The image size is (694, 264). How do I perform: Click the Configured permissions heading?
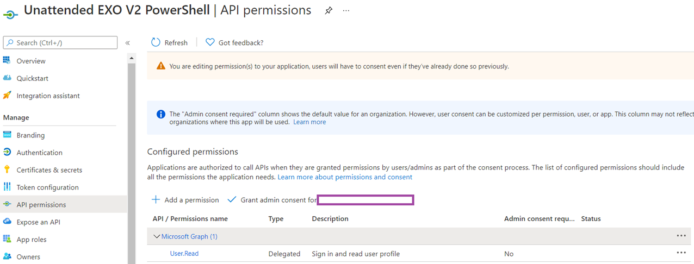click(x=193, y=152)
